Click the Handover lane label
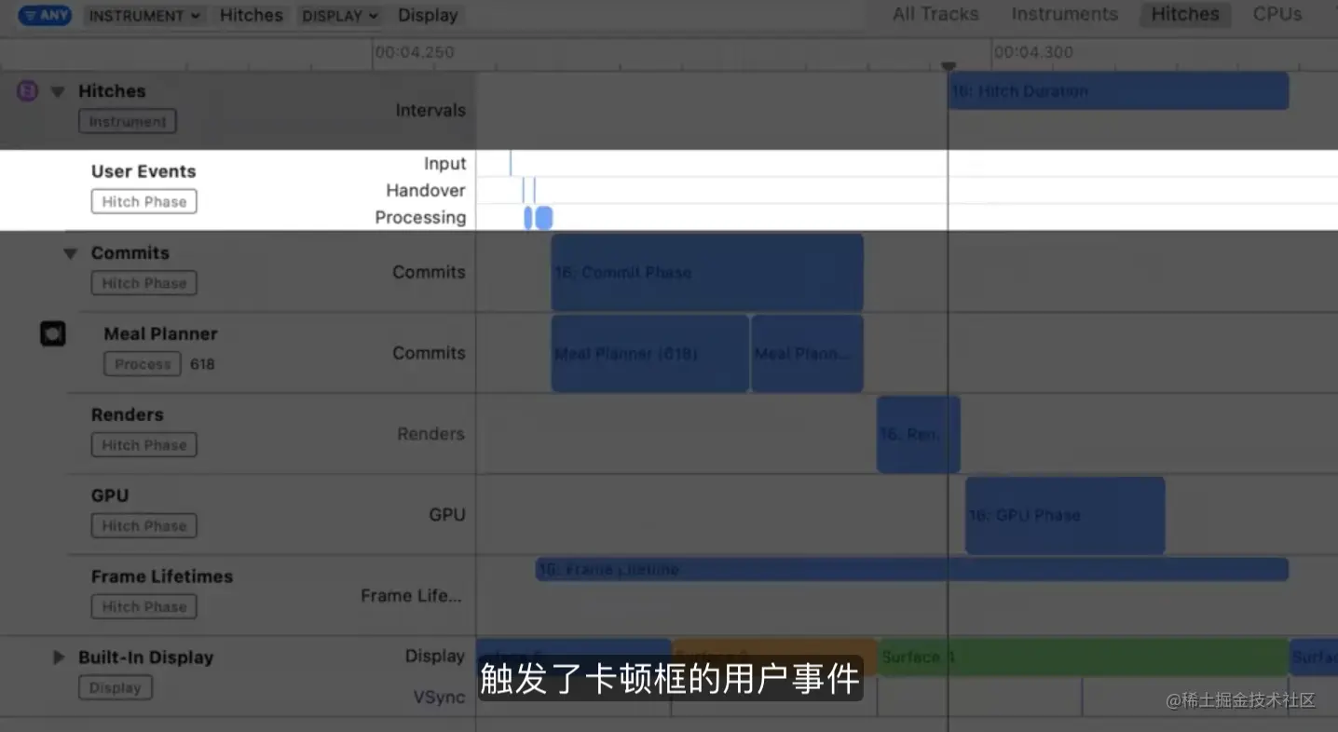Image resolution: width=1338 pixels, height=732 pixels. point(426,190)
